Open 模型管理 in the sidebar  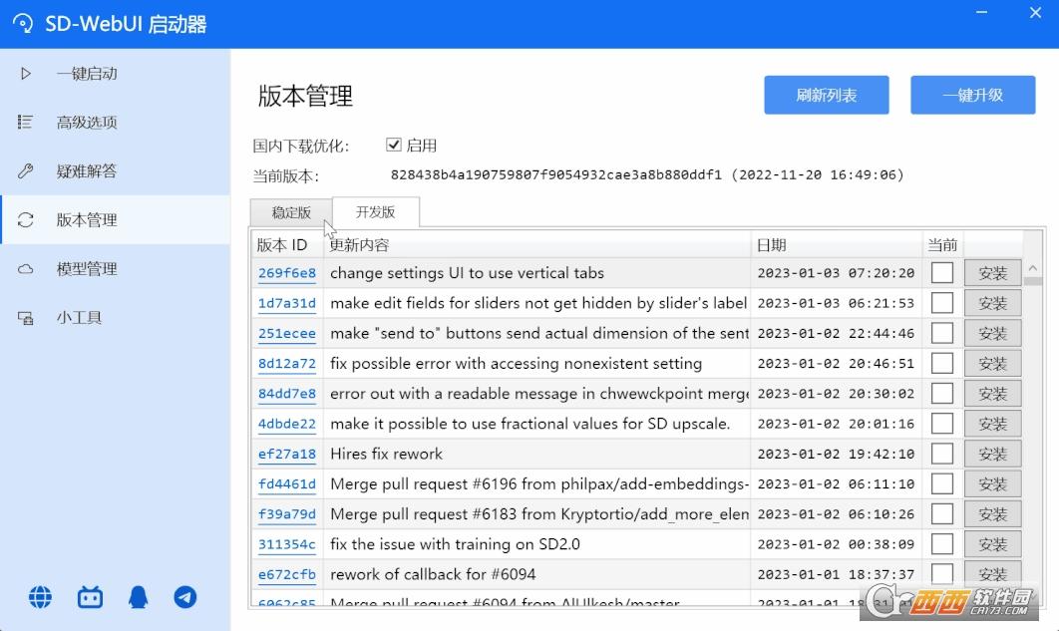point(116,268)
